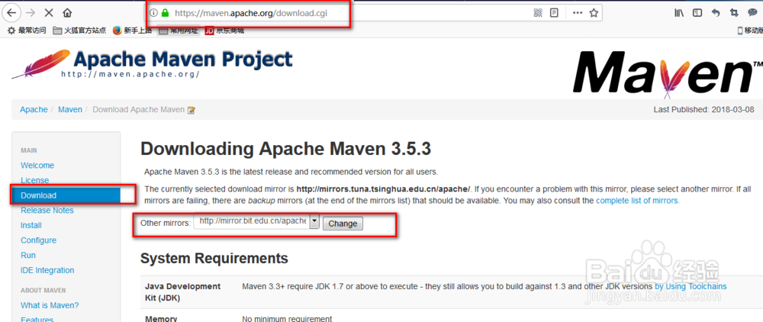Select the Download sidebar item
763x322 pixels.
point(65,195)
